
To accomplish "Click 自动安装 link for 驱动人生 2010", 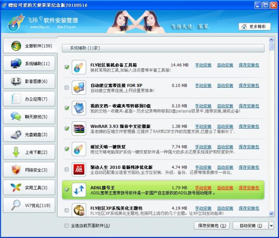I will click(x=225, y=167).
